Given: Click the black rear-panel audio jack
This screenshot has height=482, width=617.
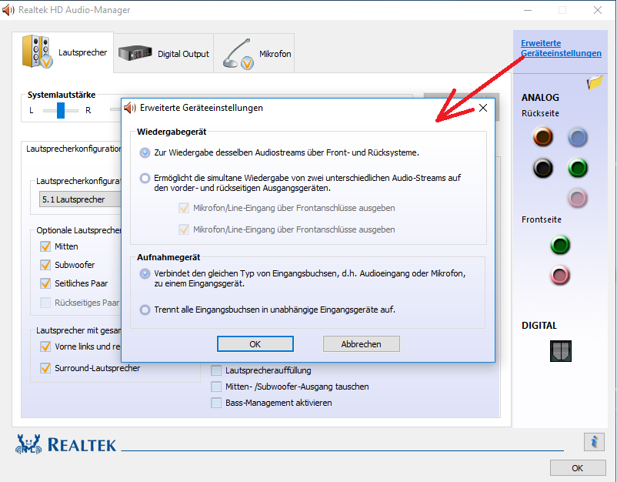Looking at the screenshot, I should [542, 168].
